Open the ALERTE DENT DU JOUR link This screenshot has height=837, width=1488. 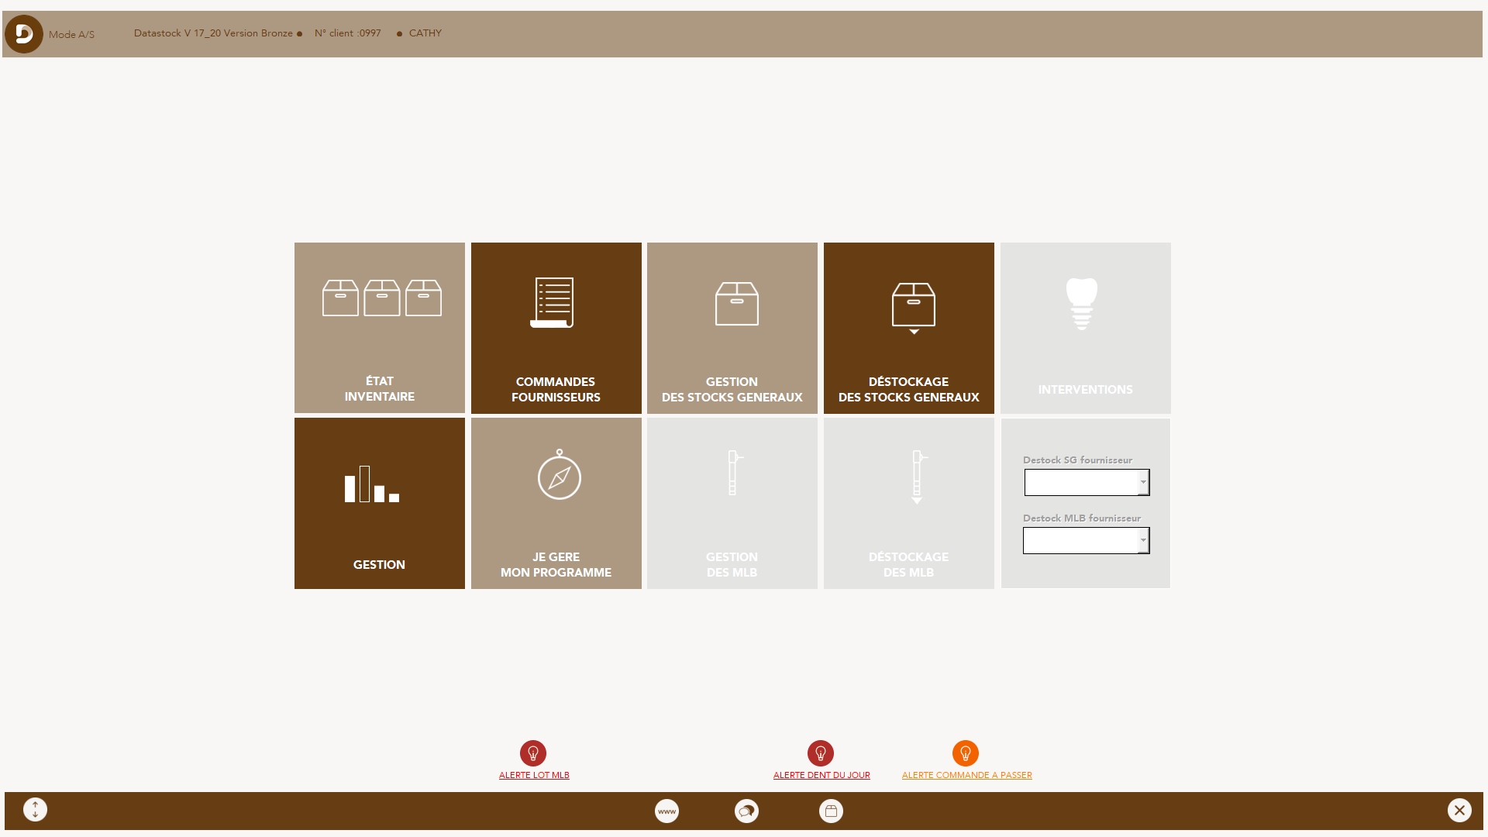point(821,775)
